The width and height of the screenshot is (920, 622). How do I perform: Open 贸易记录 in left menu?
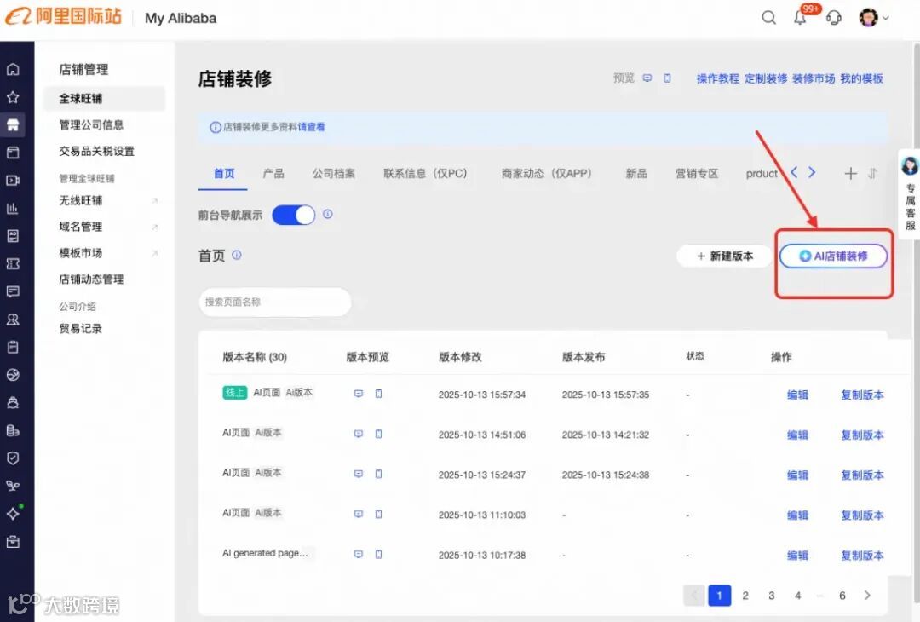click(x=80, y=329)
